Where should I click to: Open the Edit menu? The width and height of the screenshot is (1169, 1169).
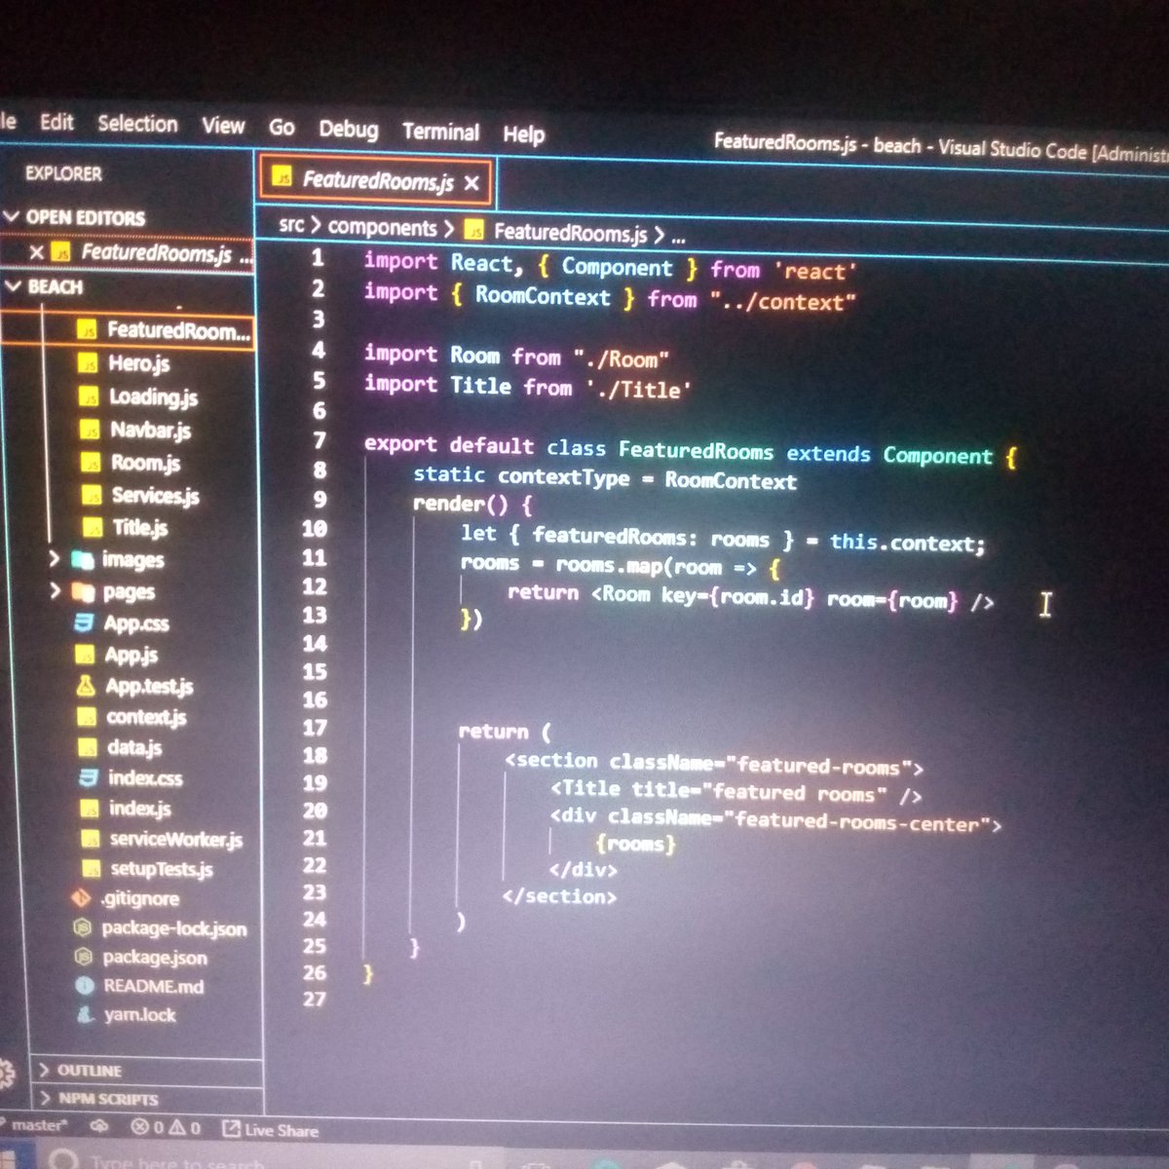pos(57,123)
